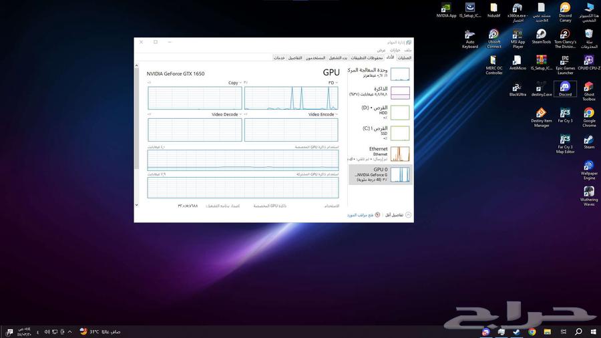Select the memory performance entry
Screen dimensions: 601x338
click(380, 92)
